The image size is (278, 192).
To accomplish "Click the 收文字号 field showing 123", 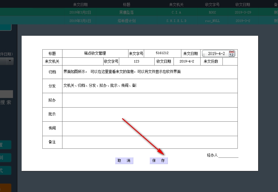I will [137, 62].
